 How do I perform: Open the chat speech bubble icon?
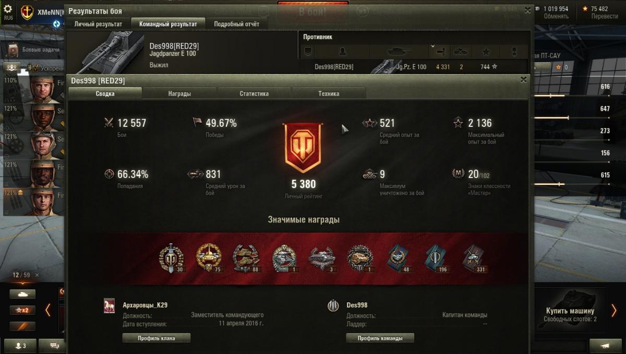click(54, 346)
